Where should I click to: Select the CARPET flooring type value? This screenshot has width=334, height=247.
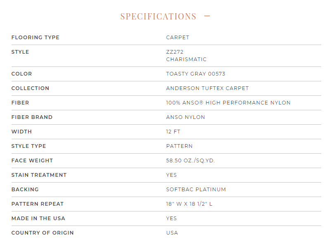[178, 38]
